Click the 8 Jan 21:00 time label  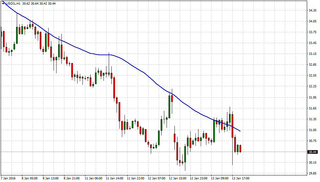[72, 178]
